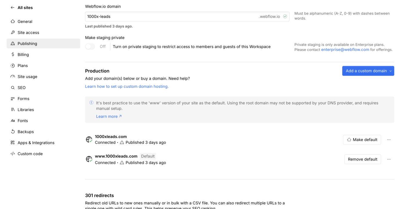
Task: Click the 'Must be alphanumeric' helper text
Action: [x=342, y=16]
